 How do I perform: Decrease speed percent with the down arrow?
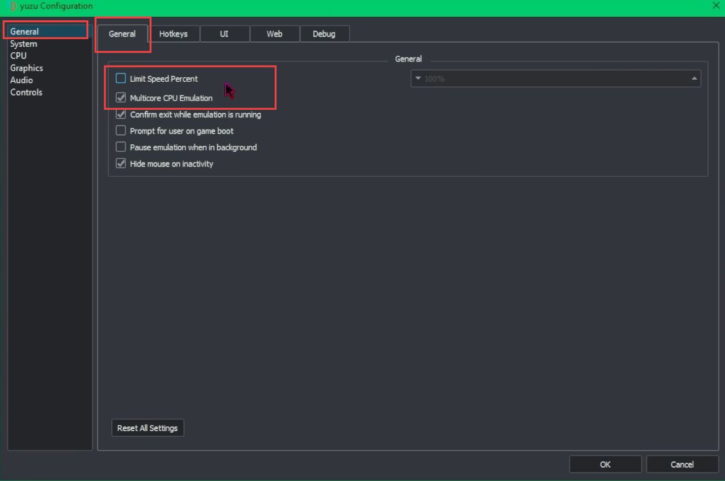tap(418, 78)
